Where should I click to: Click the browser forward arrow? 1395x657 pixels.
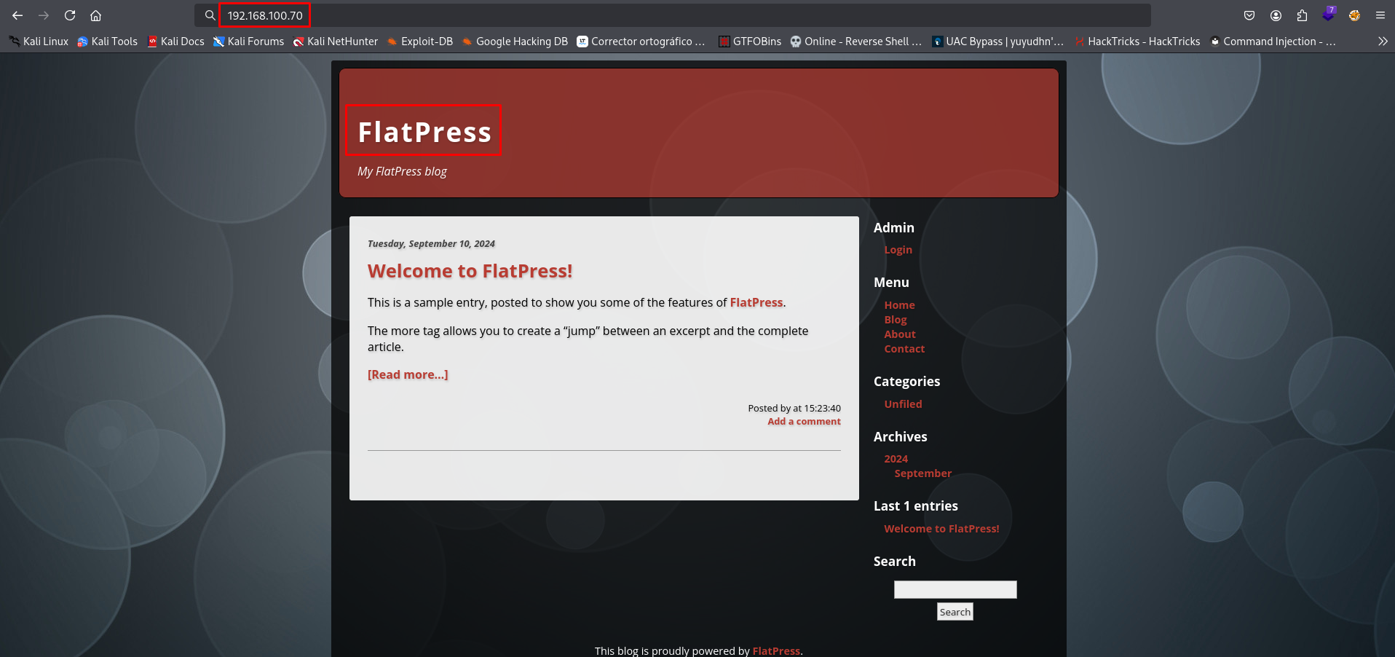pyautogui.click(x=44, y=15)
